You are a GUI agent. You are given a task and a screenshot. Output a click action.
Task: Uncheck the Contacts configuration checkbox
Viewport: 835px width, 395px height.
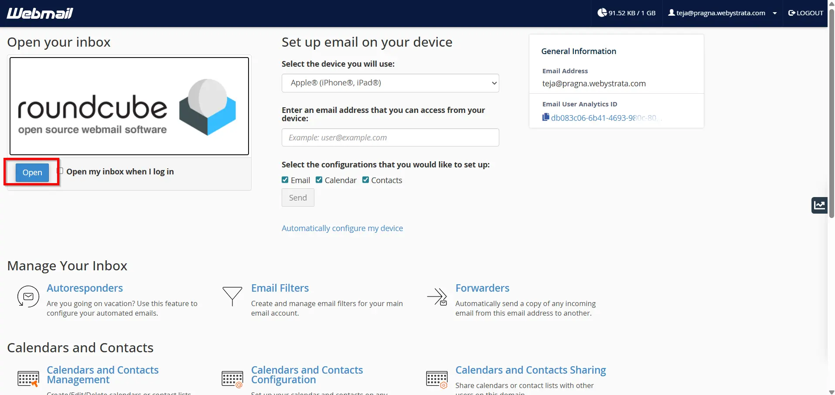[x=366, y=180]
